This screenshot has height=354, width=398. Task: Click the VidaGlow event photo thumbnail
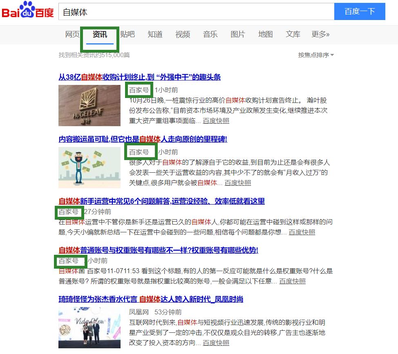[x=89, y=327]
